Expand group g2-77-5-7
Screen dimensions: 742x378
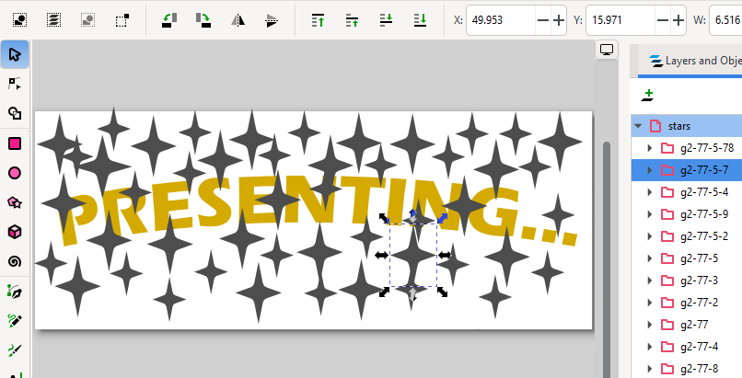(650, 170)
